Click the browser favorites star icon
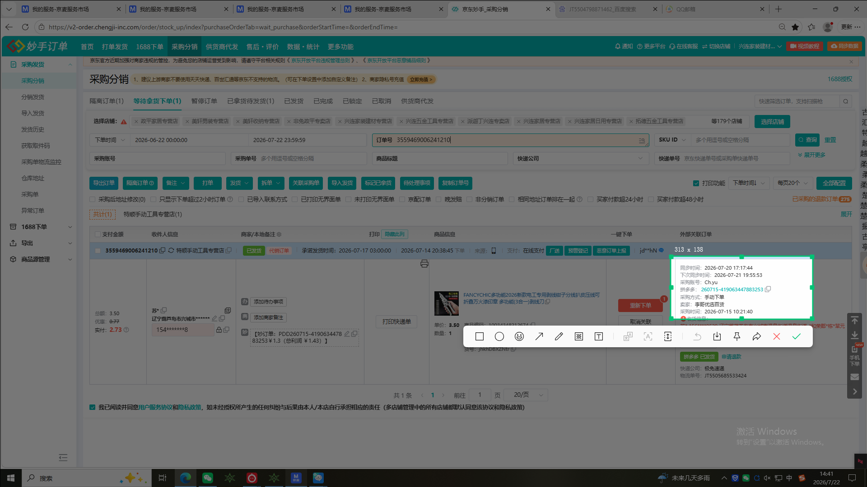867x487 pixels. coord(795,27)
